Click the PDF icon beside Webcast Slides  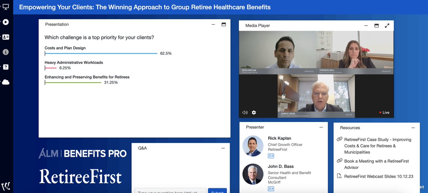click(340, 176)
